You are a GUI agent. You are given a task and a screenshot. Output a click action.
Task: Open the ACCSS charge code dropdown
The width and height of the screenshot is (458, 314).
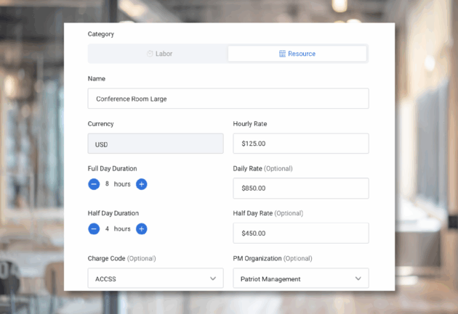[156, 278]
